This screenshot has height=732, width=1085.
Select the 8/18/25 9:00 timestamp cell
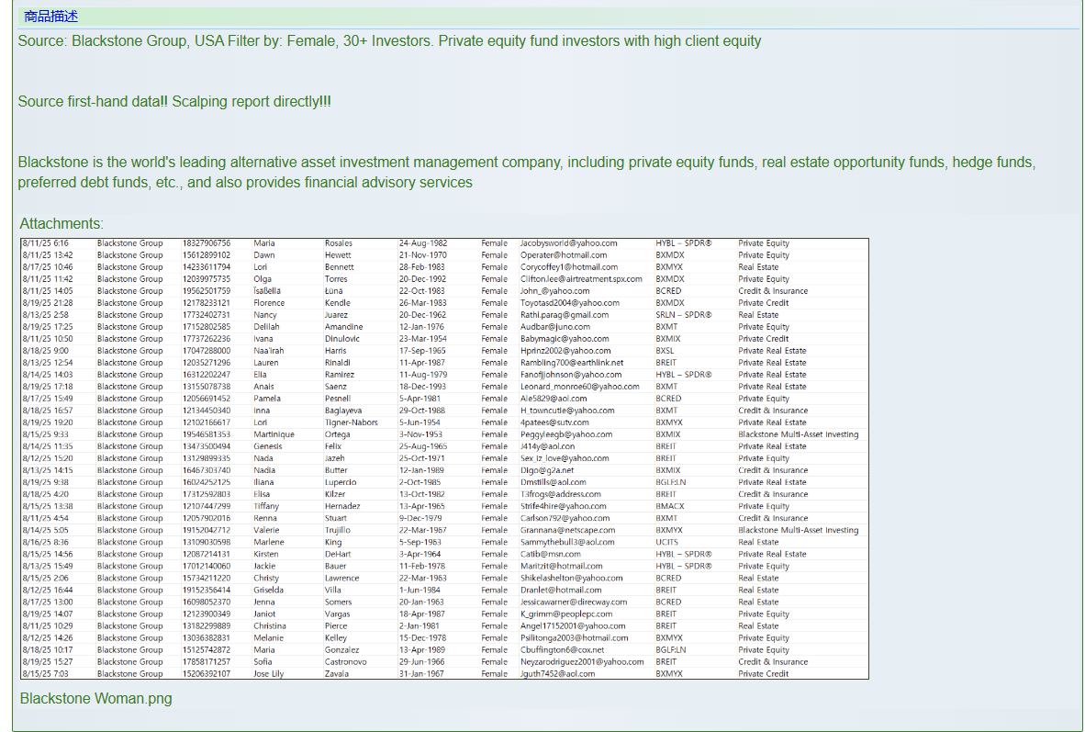click(45, 351)
